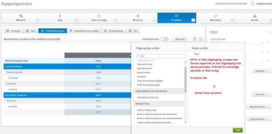The height and width of the screenshot is (134, 272).
Task: Open the Hvordan opprette en rapport link
Action: (231, 4)
